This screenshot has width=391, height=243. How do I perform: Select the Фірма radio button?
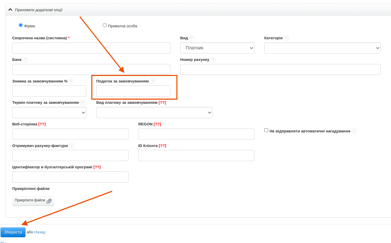(x=21, y=25)
